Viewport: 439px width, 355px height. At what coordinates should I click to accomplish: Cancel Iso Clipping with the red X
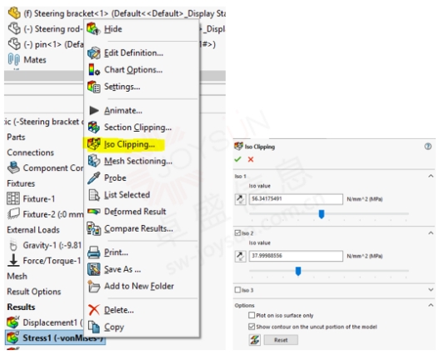coord(251,159)
